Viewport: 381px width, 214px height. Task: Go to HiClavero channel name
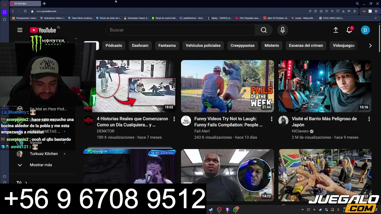click(300, 131)
